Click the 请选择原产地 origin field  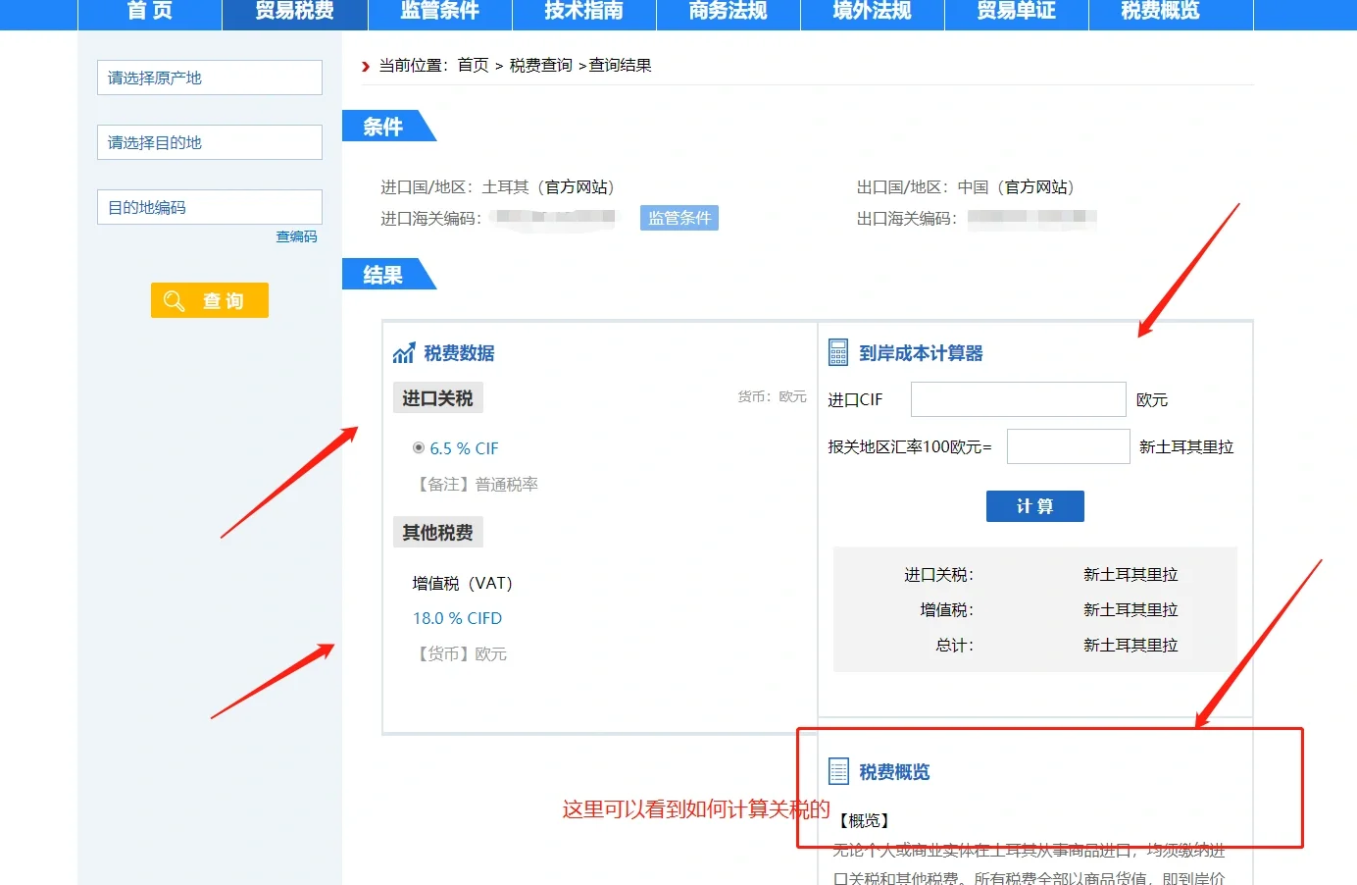point(210,78)
